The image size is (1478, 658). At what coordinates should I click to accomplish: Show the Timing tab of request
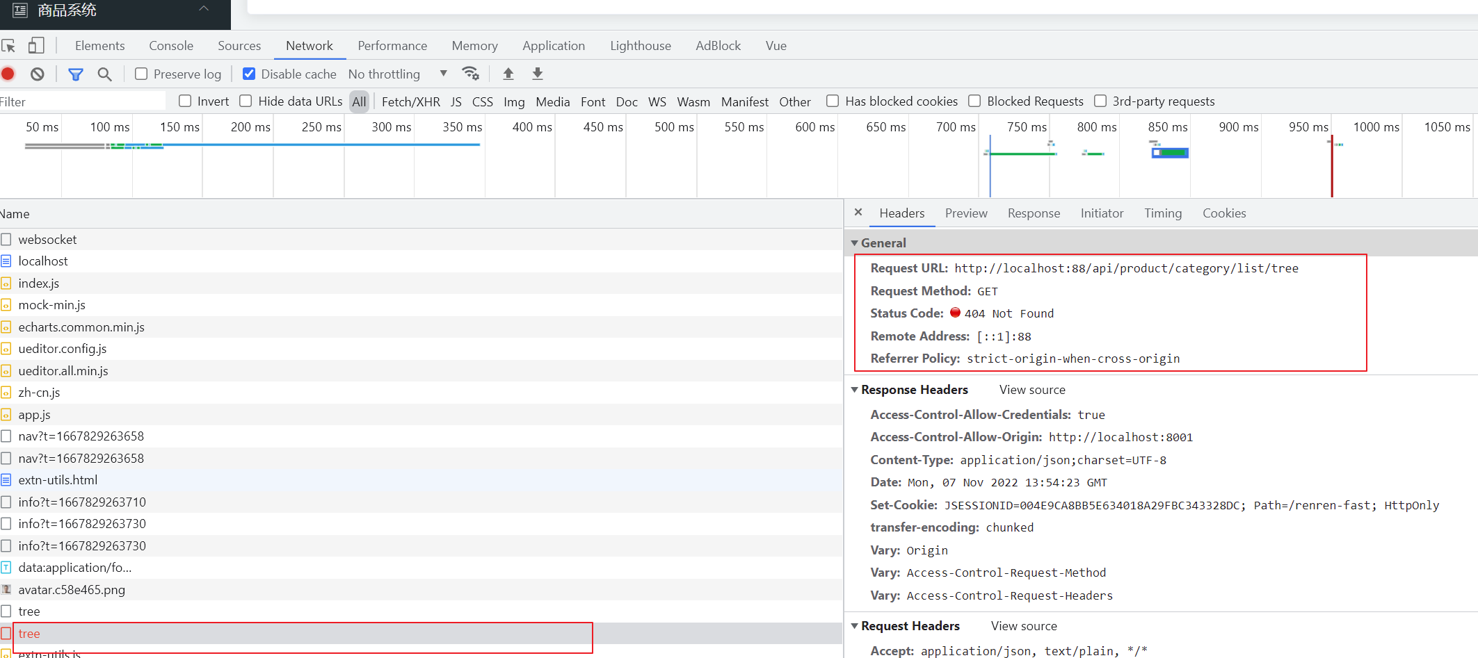(1163, 213)
